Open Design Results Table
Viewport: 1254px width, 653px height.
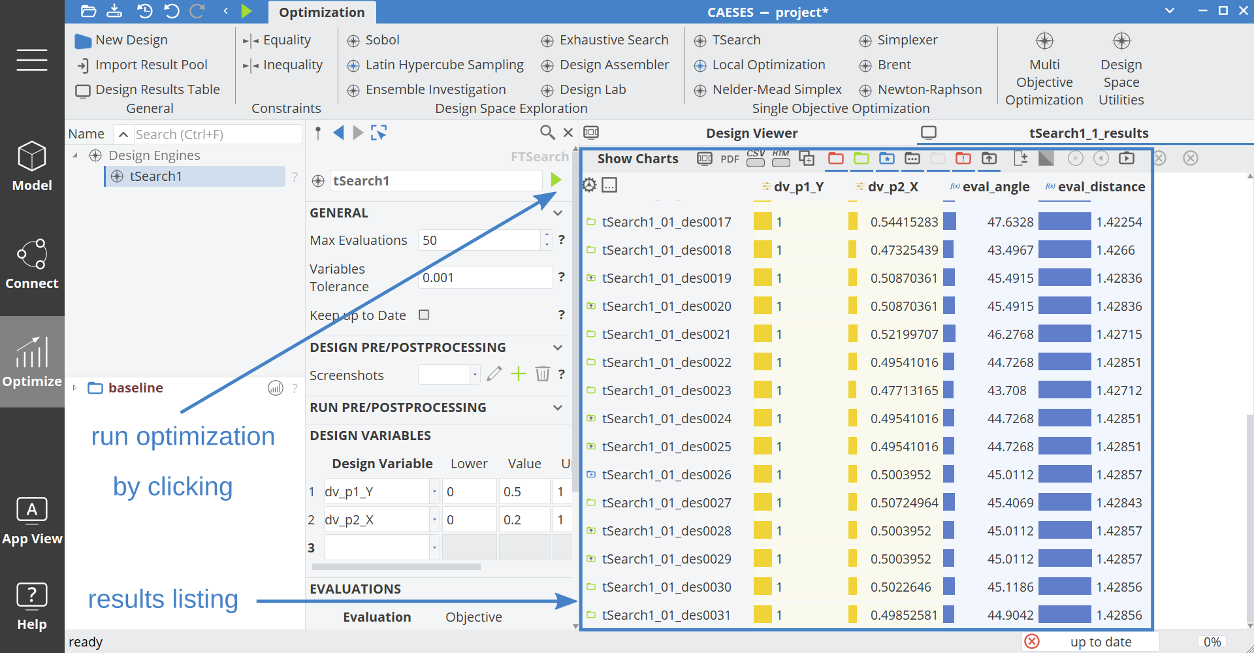coord(148,89)
